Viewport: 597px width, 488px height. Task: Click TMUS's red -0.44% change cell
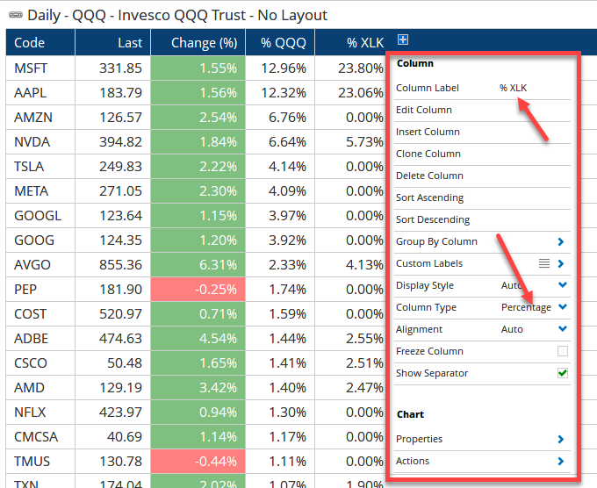[x=198, y=462]
